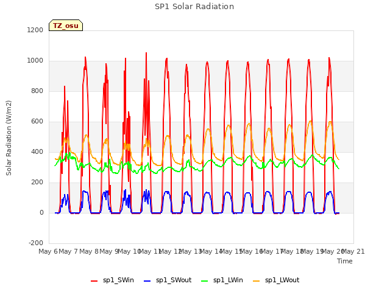Click the 800 y-axis tick label
Viewport: 390px width, 292px height.
(x=37, y=91)
